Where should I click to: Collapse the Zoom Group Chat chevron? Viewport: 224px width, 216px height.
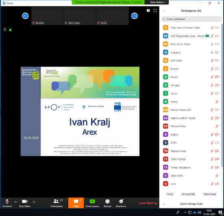tap(164, 204)
